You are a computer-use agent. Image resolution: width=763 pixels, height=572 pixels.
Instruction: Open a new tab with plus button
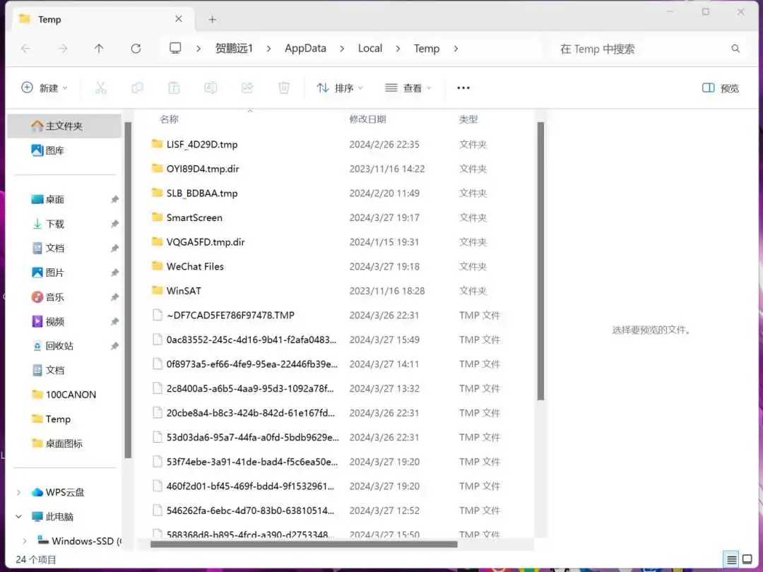212,20
